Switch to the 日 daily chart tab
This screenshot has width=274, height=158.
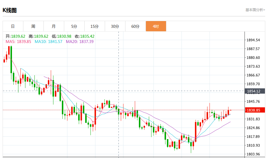click(13, 26)
